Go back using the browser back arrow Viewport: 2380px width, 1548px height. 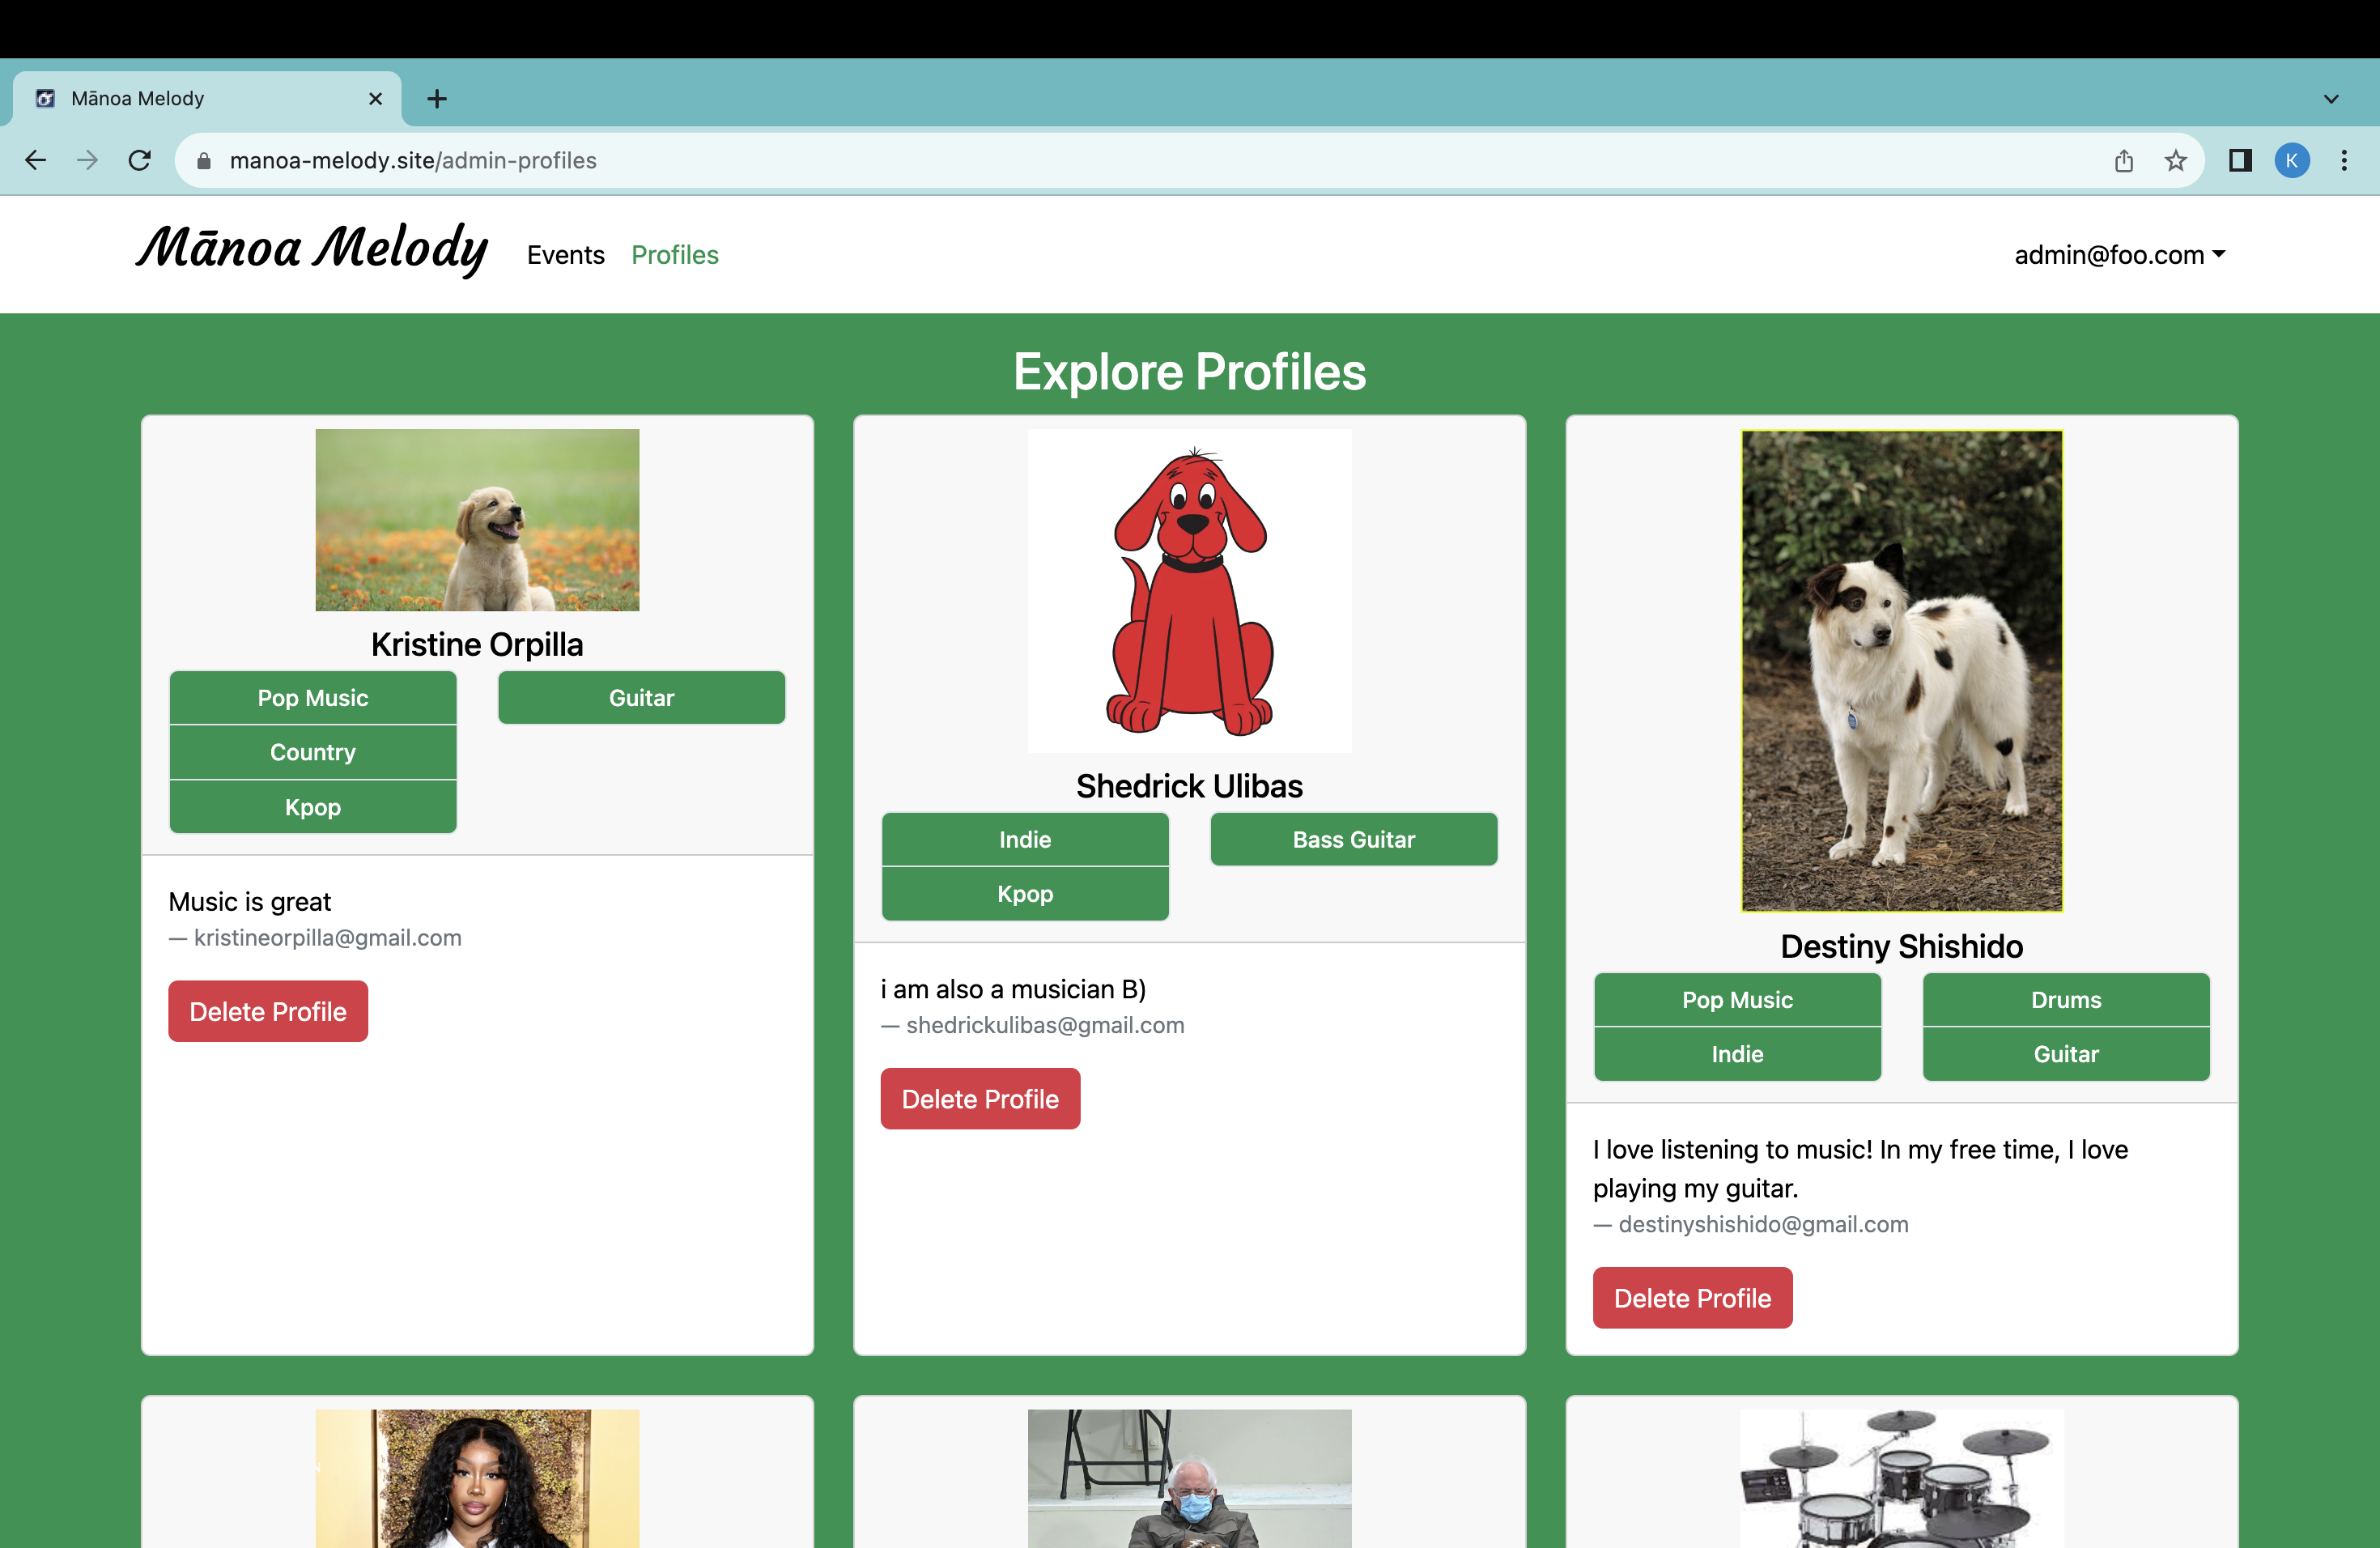point(36,160)
